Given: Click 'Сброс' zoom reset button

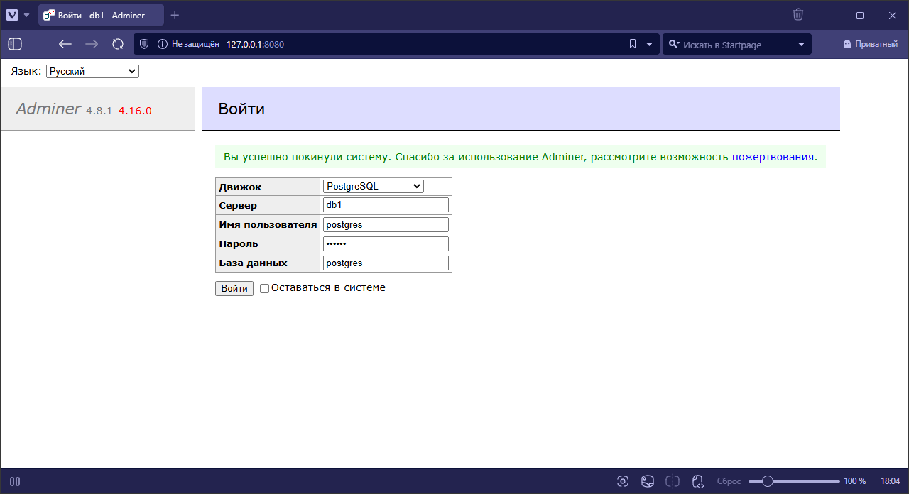Looking at the screenshot, I should (x=729, y=481).
